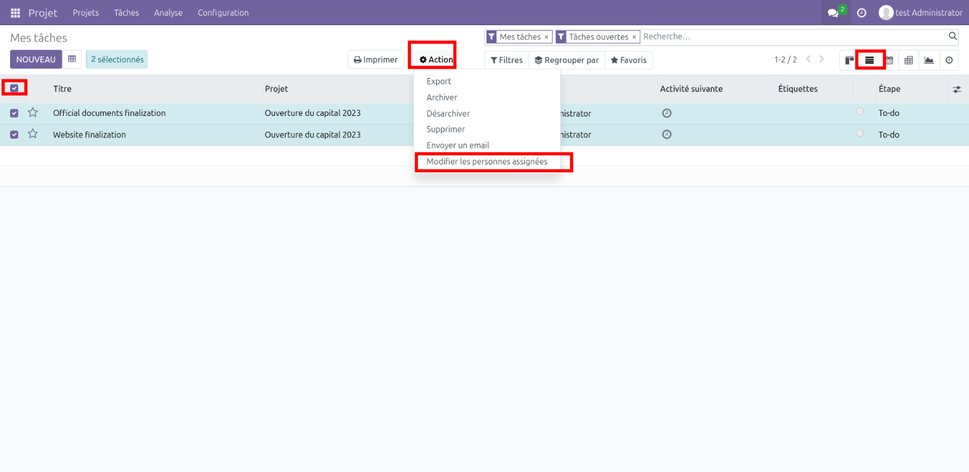The height and width of the screenshot is (472, 969).
Task: Uncheck the select-all header checkbox
Action: click(x=15, y=88)
